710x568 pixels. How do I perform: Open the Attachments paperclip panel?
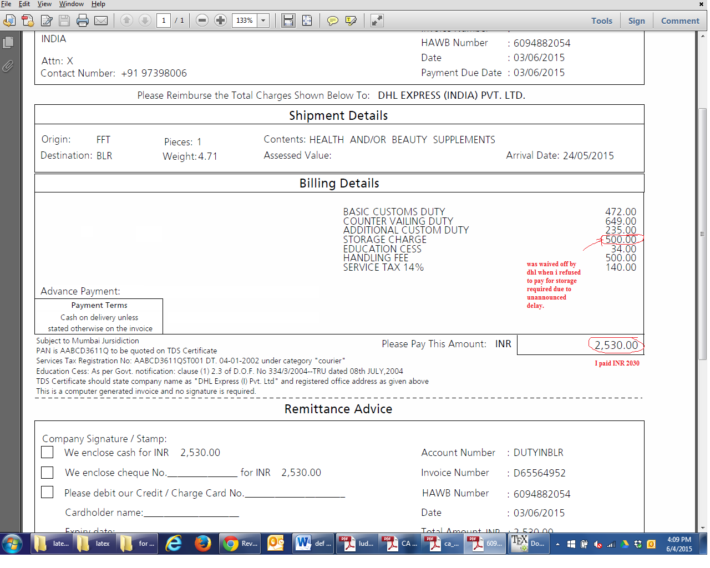(x=8, y=67)
